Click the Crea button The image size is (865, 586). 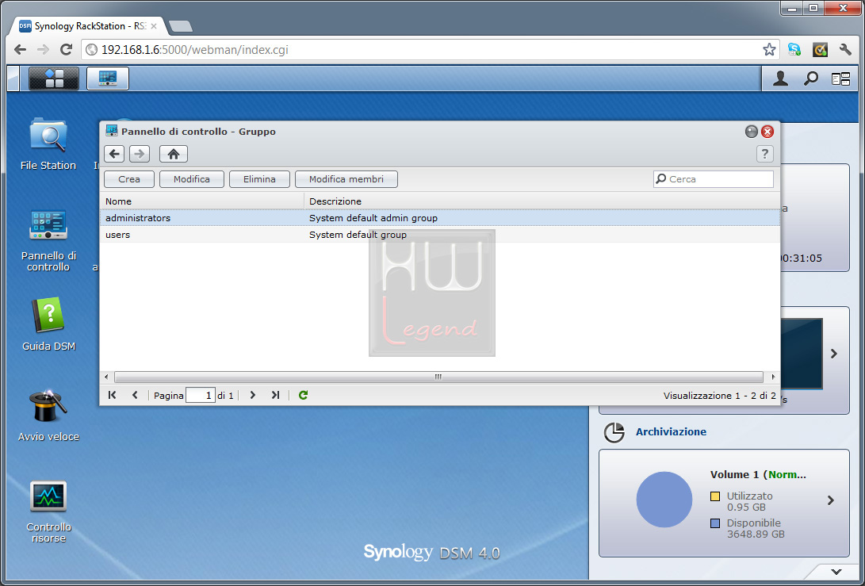[129, 179]
